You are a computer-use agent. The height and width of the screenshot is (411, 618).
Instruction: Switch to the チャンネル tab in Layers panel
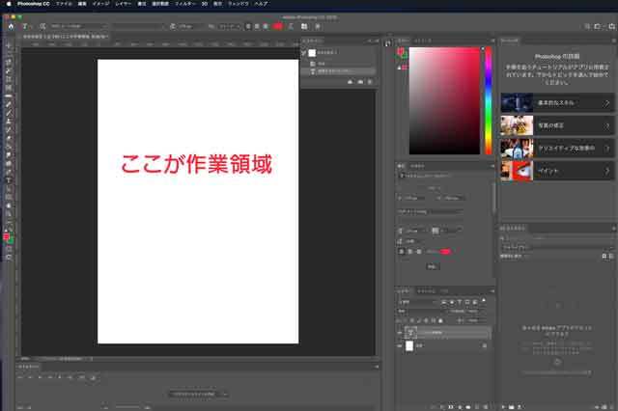pyautogui.click(x=426, y=291)
